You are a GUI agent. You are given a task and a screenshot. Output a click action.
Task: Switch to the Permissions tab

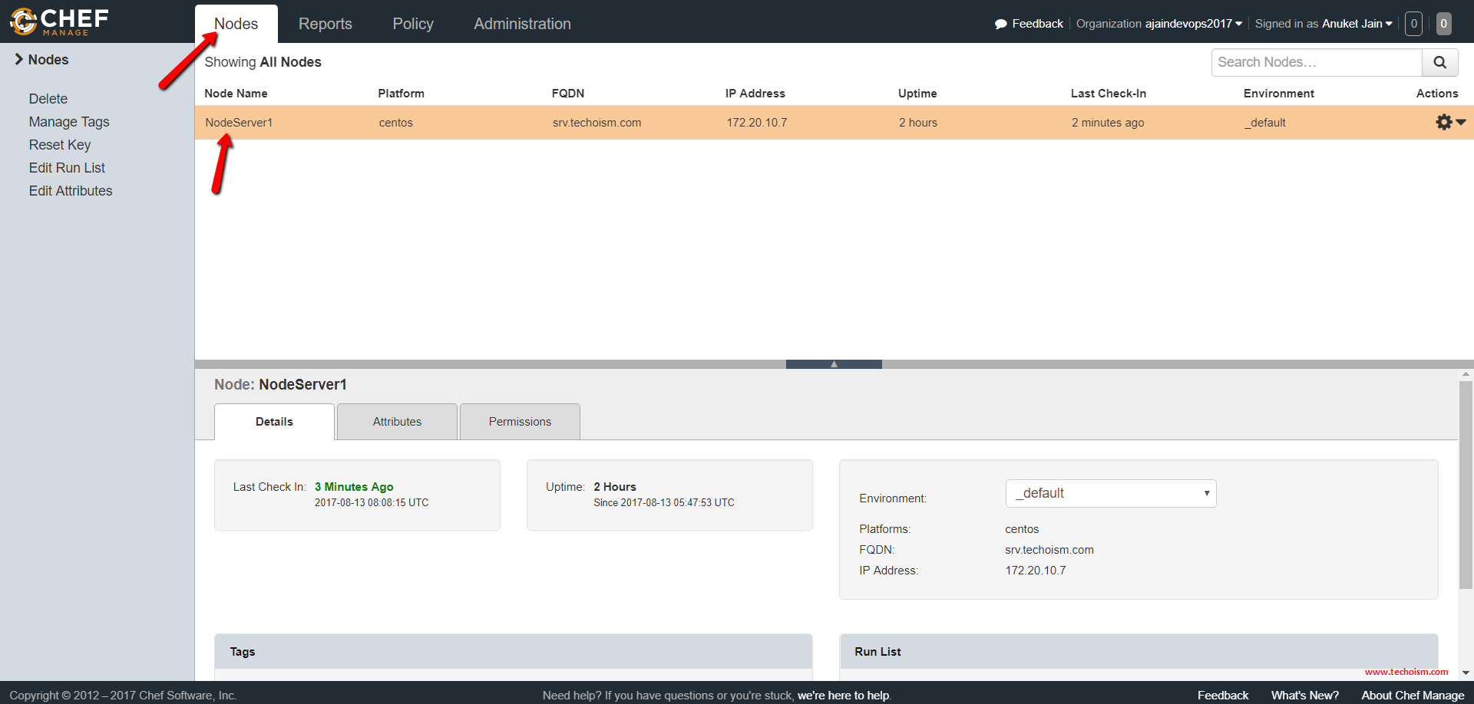click(x=520, y=422)
